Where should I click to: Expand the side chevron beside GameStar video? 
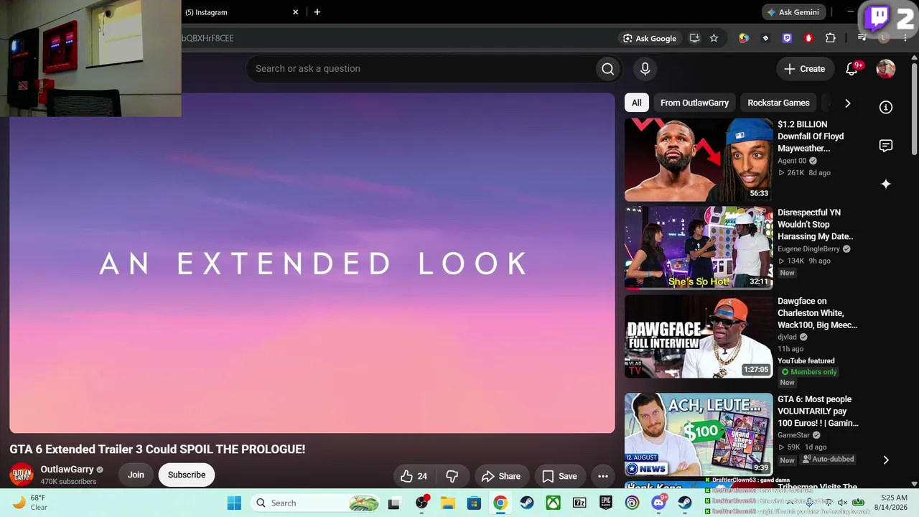[x=886, y=460]
